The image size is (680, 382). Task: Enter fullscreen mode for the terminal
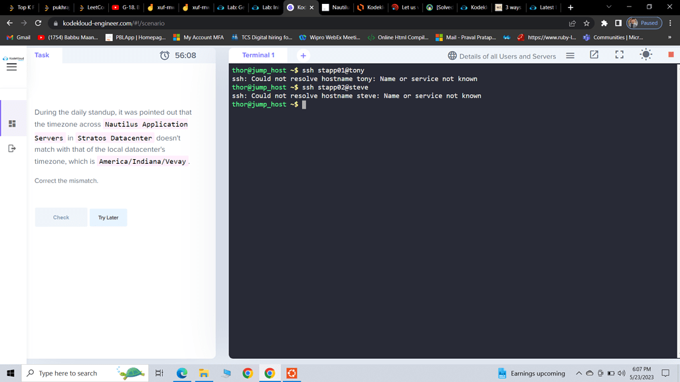tap(619, 55)
